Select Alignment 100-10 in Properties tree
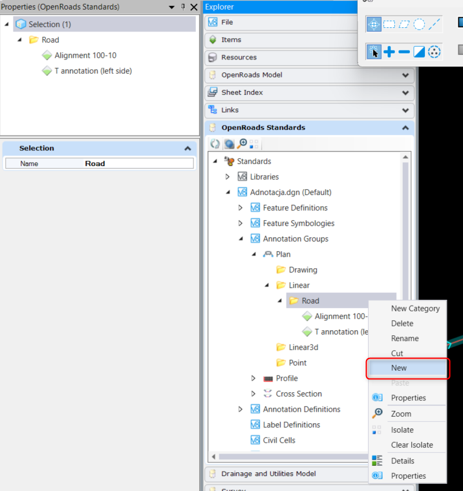Viewport: 463px width, 491px height. pyautogui.click(x=85, y=56)
